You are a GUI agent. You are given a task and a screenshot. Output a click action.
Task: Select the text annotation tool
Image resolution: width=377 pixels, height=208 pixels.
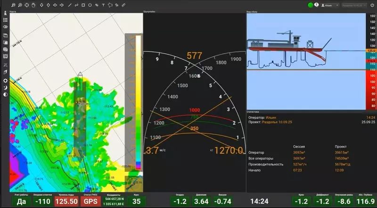point(103,5)
